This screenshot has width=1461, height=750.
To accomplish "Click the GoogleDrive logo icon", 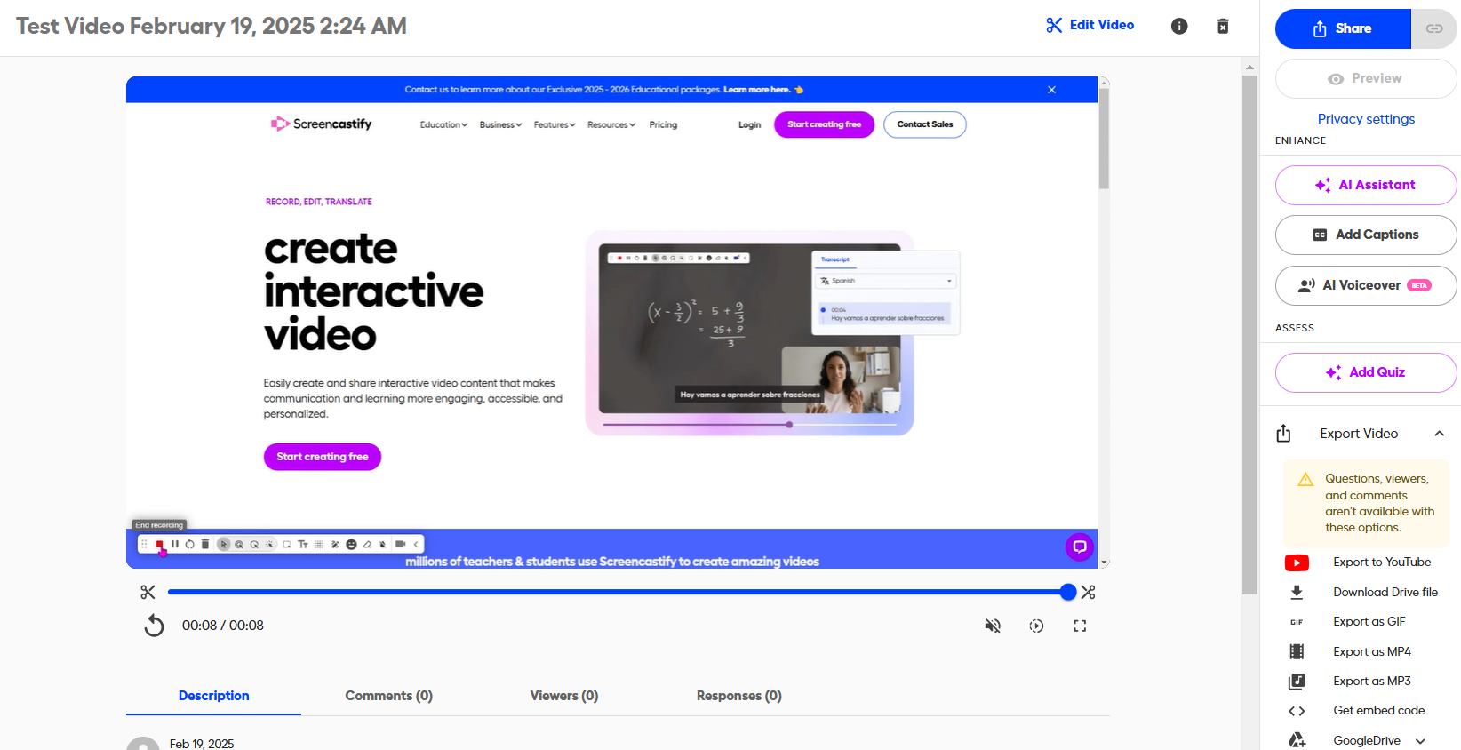I will pos(1297,740).
